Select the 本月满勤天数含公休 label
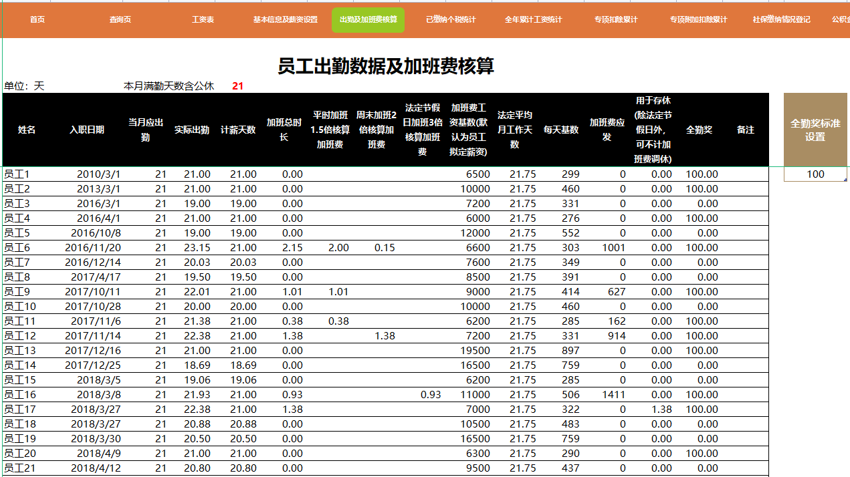 coord(169,86)
